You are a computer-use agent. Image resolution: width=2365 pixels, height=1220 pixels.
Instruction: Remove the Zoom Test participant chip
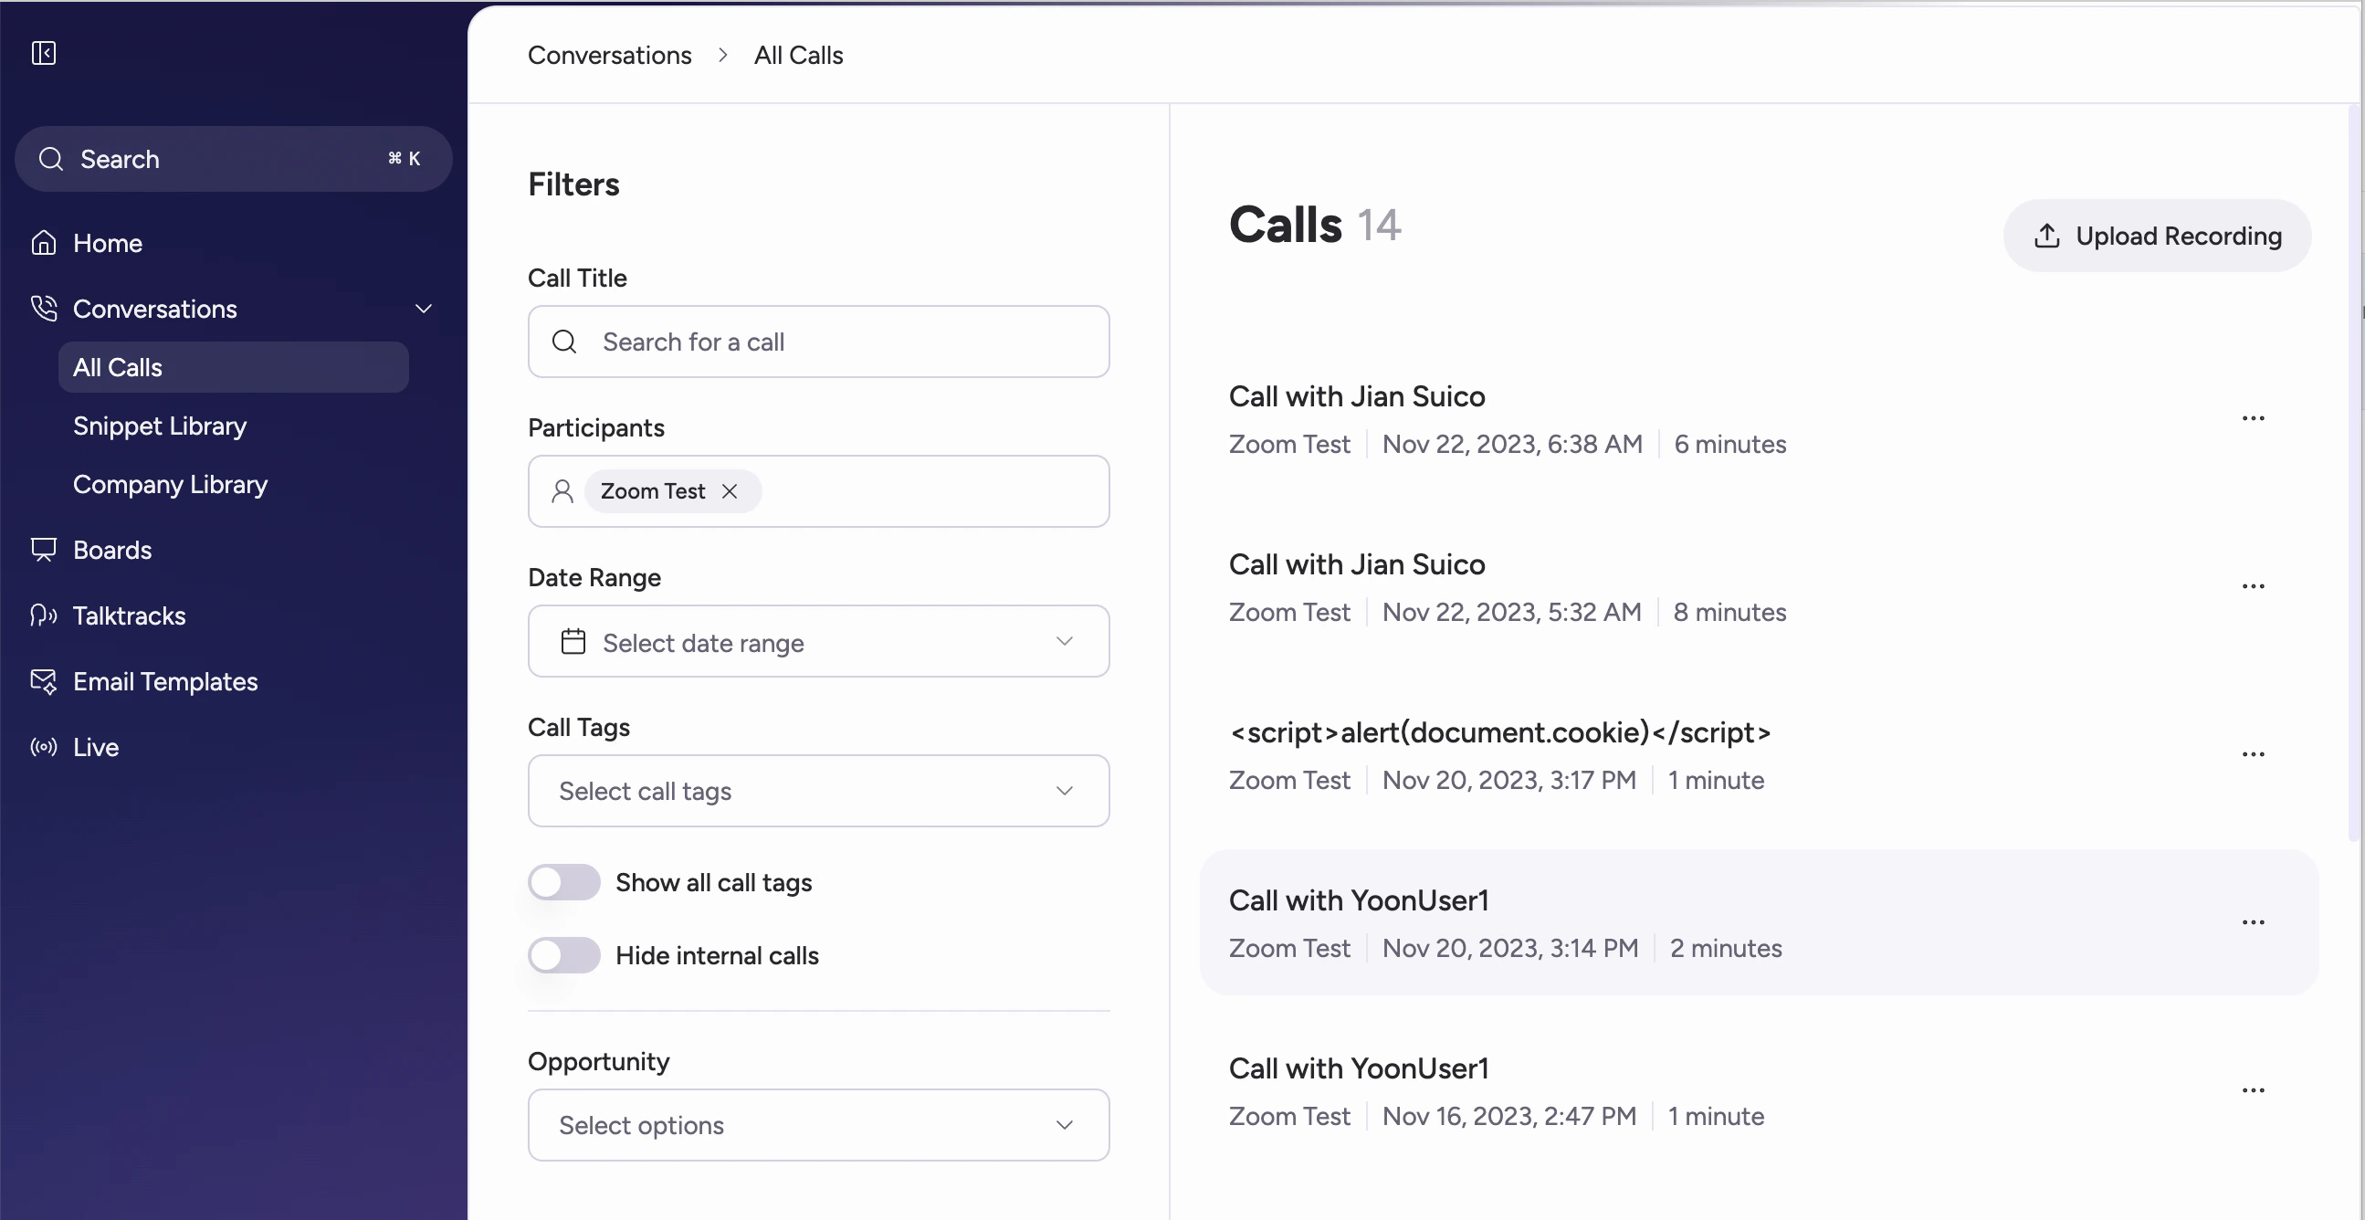730,491
